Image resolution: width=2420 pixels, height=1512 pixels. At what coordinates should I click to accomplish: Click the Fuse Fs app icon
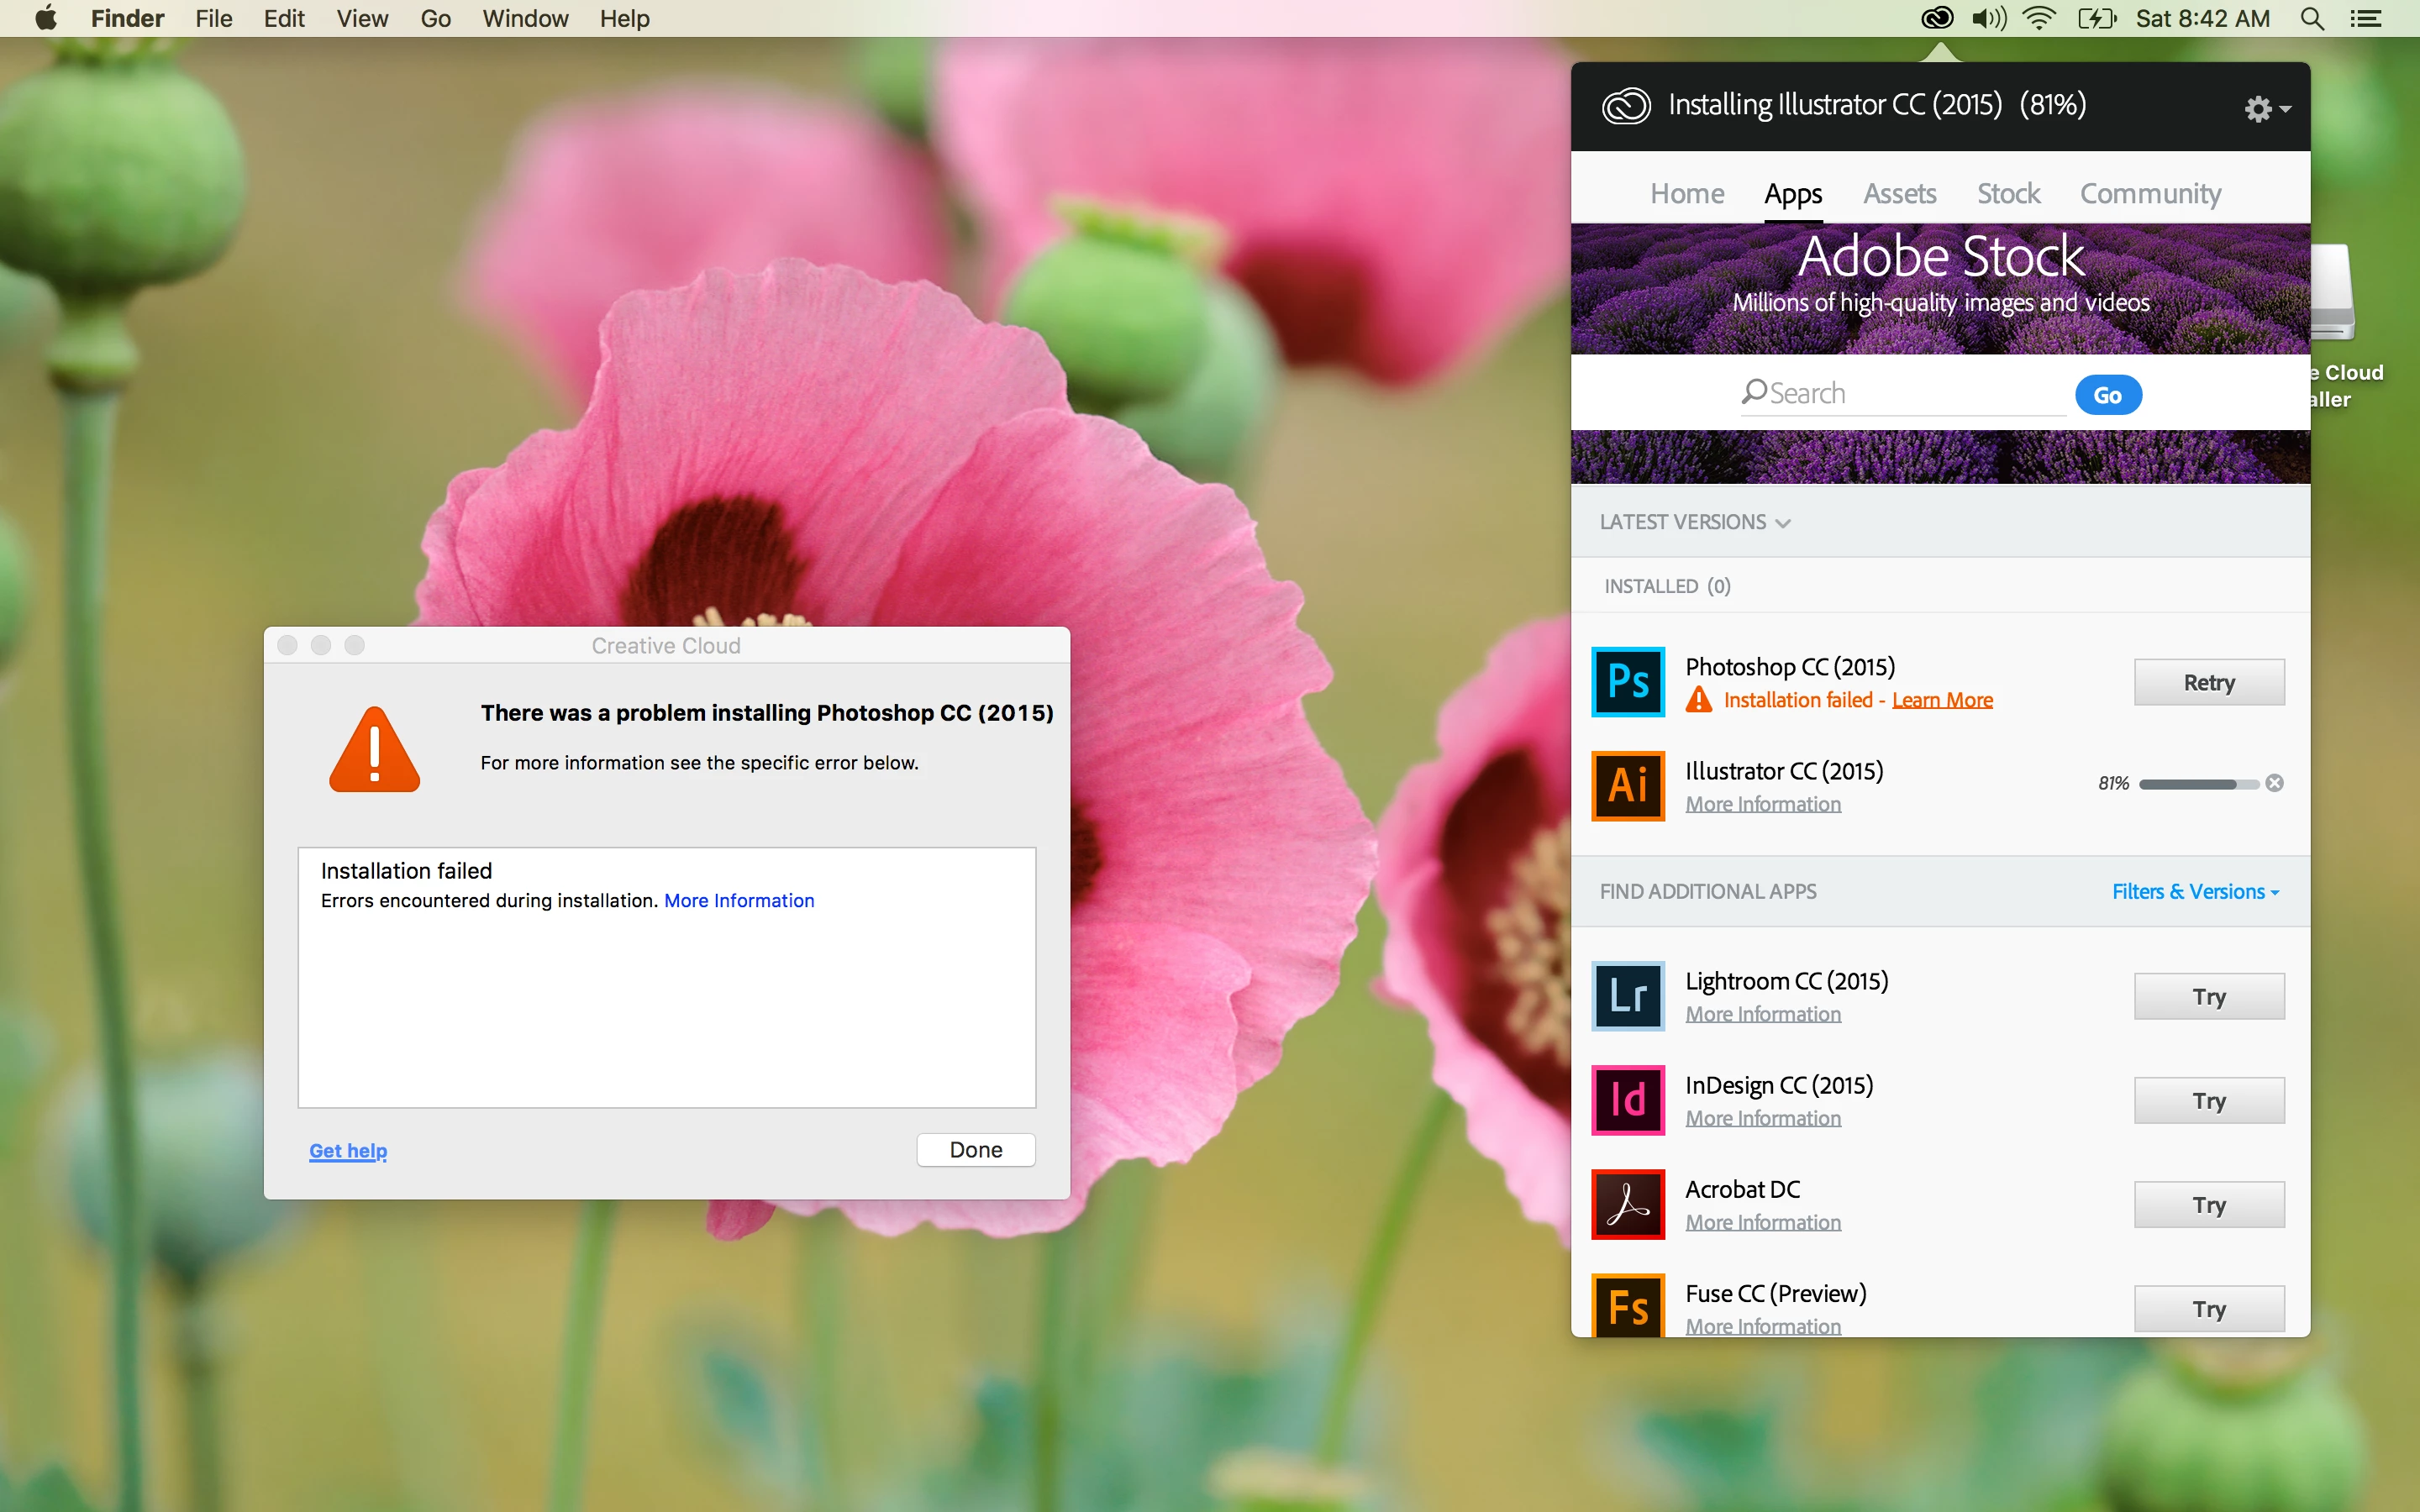click(x=1627, y=1305)
